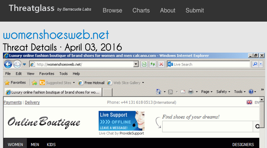This screenshot has height=148, width=267.
Task: Open the Charts page in Threatglass
Action: (x=141, y=10)
